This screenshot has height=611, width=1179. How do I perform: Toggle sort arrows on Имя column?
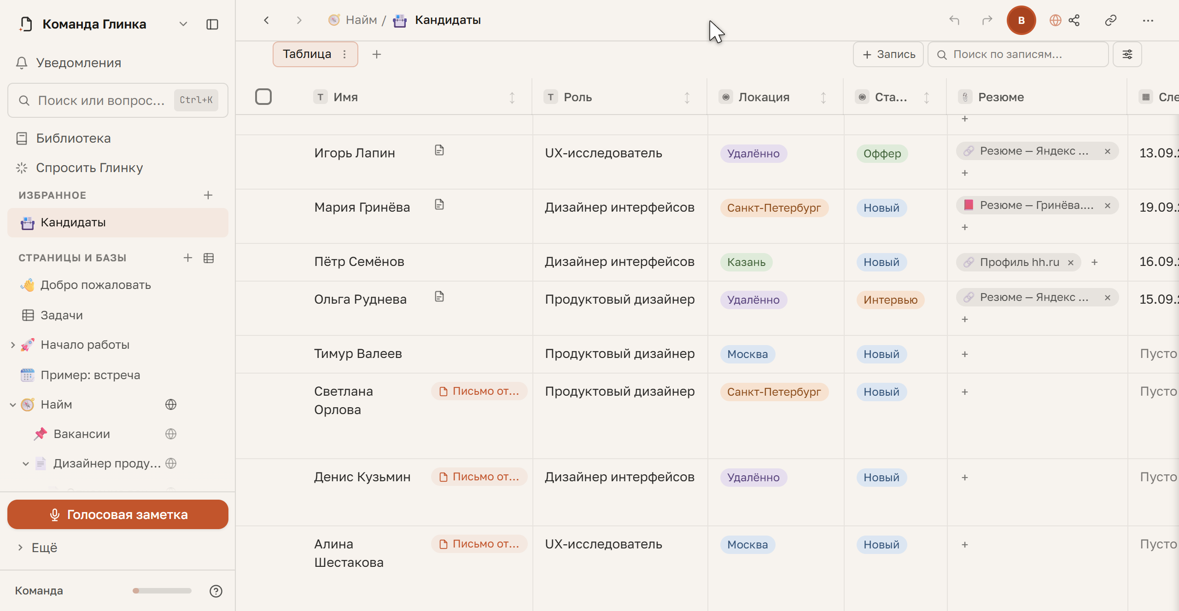[512, 98]
